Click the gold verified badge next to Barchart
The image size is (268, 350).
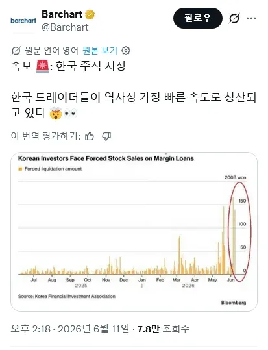90,14
